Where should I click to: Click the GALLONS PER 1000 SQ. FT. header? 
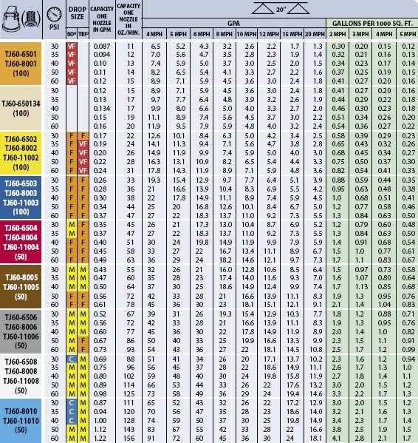372,23
